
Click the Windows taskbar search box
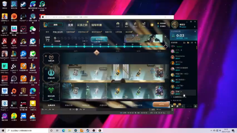tap(27, 130)
